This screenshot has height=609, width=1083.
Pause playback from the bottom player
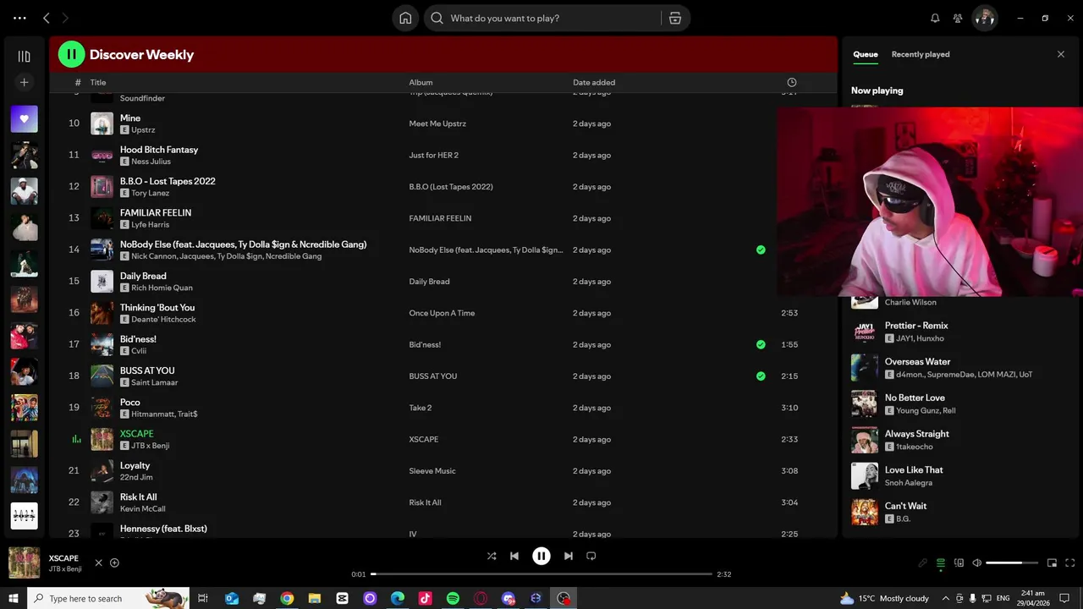pyautogui.click(x=541, y=556)
